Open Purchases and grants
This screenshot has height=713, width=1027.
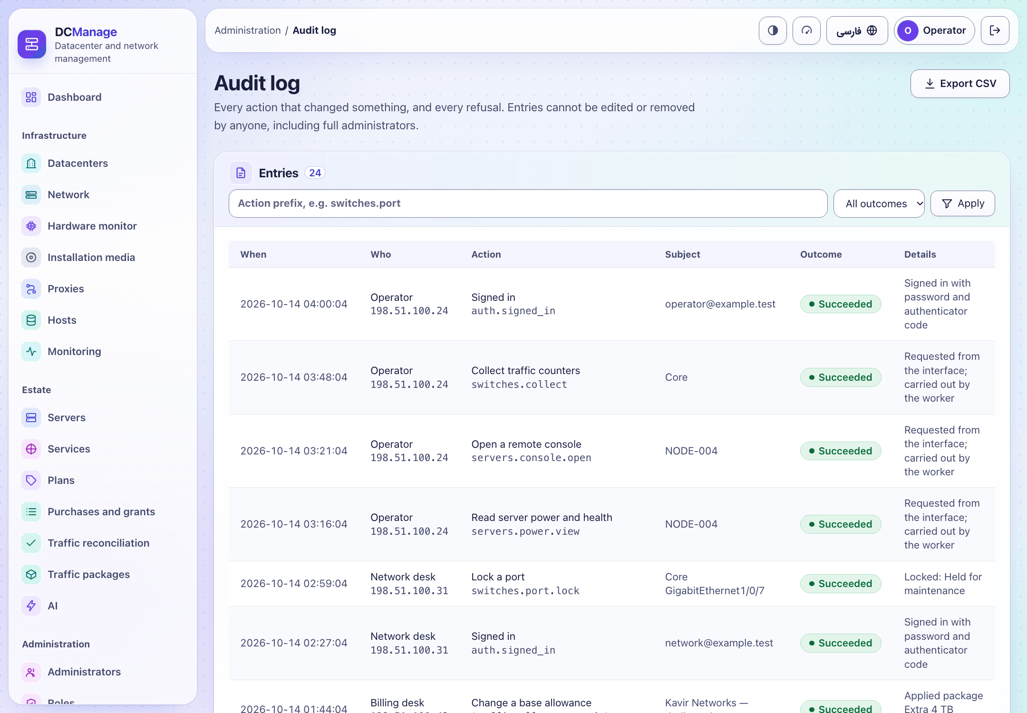click(x=102, y=511)
